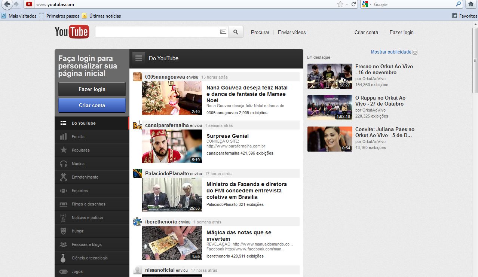Open the Surpresa Genial video thumbnail
Image resolution: width=478 pixels, height=277 pixels.
172,146
